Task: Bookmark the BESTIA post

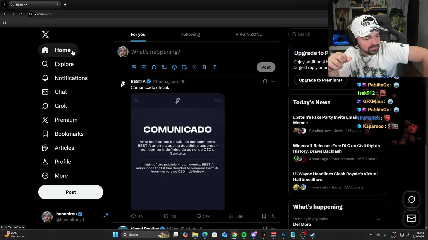Action: tap(264, 216)
